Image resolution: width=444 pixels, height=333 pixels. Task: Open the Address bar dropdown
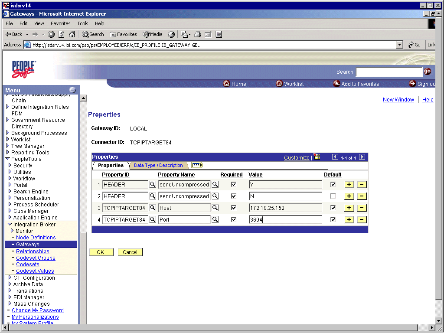[x=399, y=44]
